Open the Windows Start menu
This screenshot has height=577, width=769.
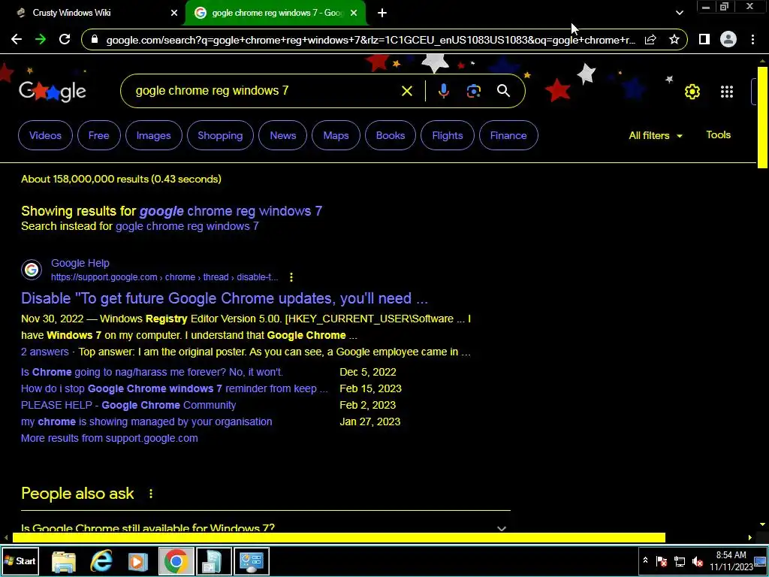(20, 560)
